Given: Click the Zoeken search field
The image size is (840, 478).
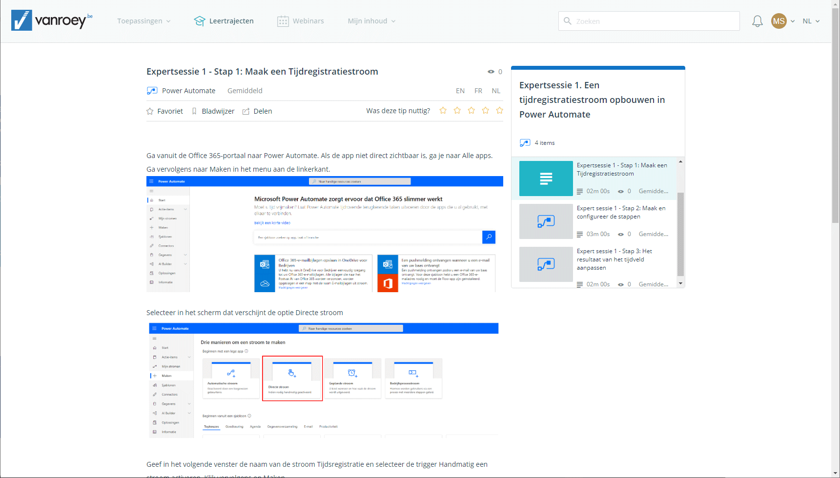Looking at the screenshot, I should (649, 21).
